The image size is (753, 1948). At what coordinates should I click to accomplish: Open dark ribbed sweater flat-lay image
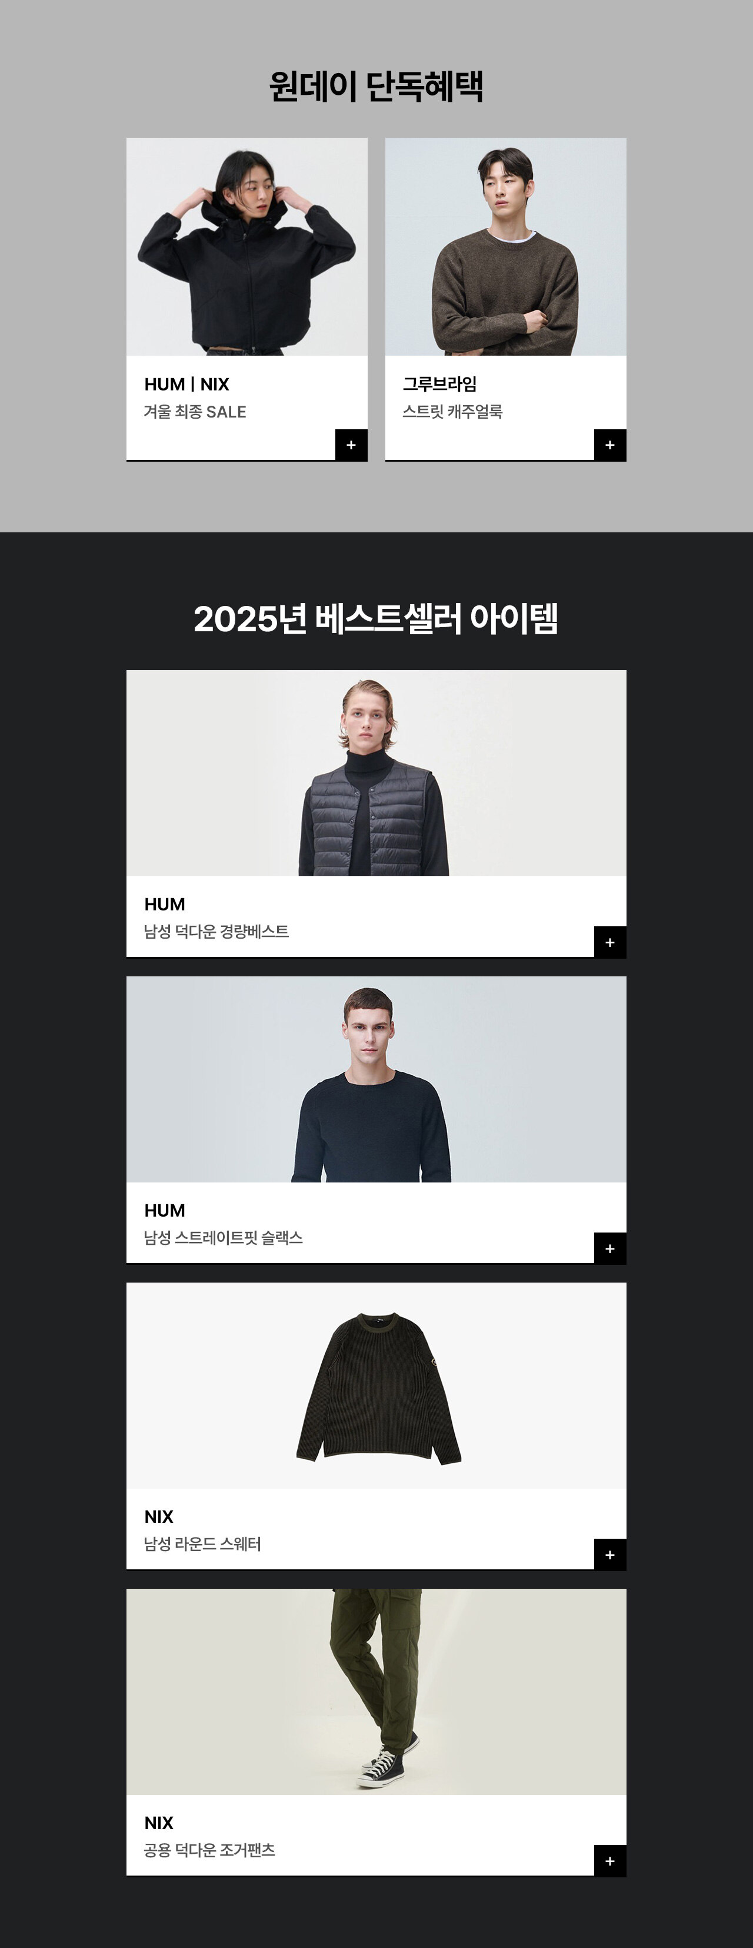point(376,1386)
